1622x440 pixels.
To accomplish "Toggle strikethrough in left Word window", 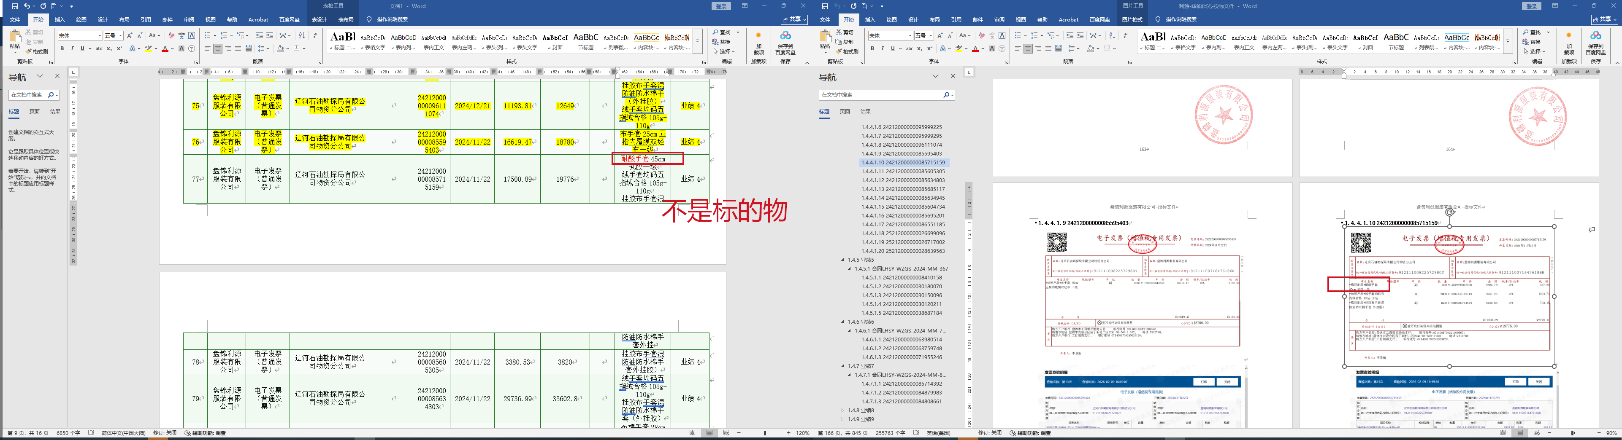I will 99,48.
